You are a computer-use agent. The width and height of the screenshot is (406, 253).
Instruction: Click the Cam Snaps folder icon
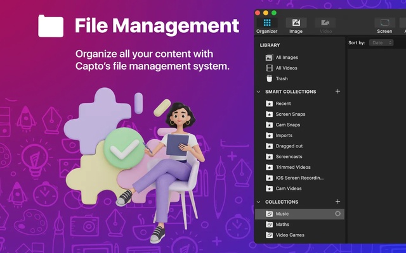[x=269, y=125]
